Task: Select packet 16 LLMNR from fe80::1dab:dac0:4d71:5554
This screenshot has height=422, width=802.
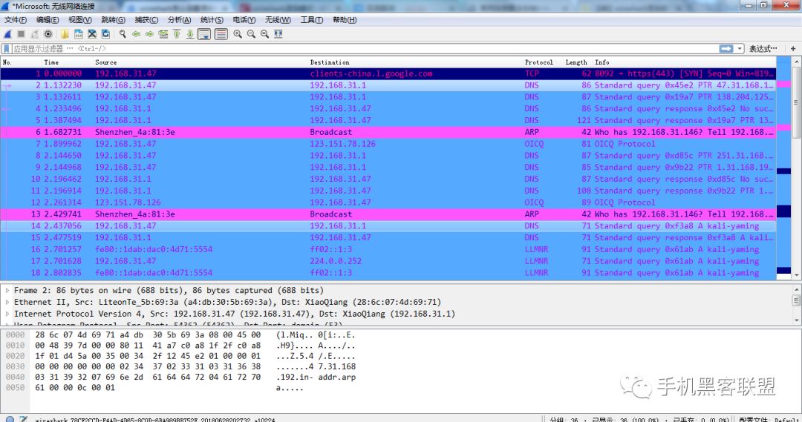Action: coord(388,250)
